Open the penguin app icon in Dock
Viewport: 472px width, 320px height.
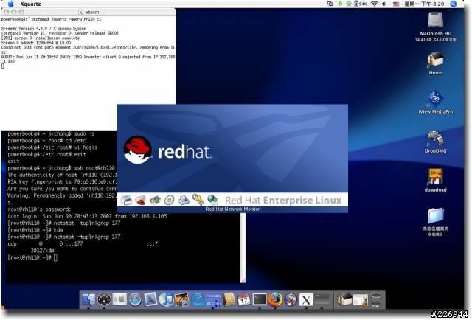pos(291,299)
